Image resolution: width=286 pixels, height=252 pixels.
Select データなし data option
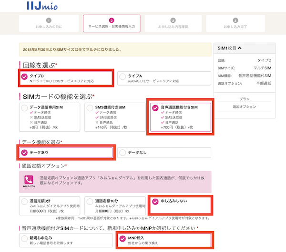(x=164, y=153)
